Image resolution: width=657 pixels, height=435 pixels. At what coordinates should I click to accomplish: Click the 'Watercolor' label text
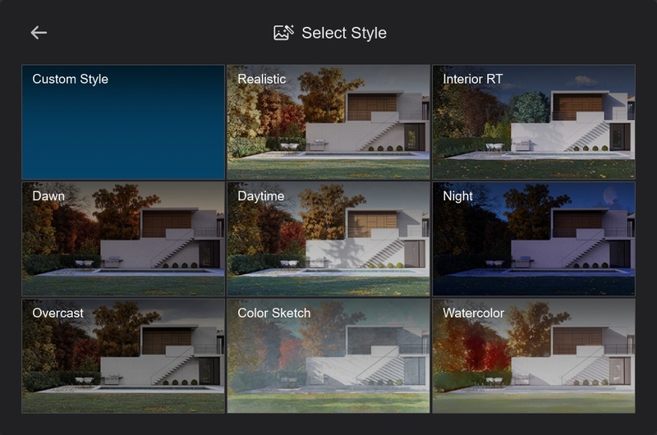[474, 314]
